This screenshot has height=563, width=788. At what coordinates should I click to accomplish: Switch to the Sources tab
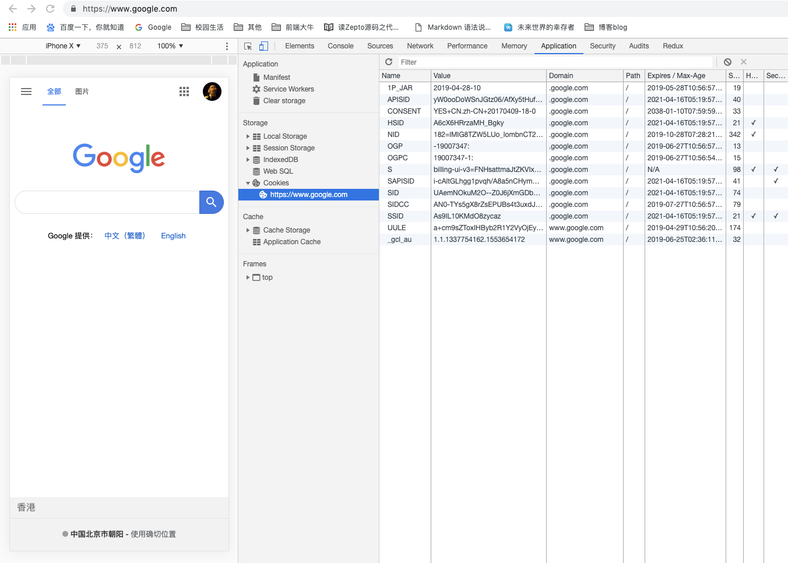coord(380,46)
